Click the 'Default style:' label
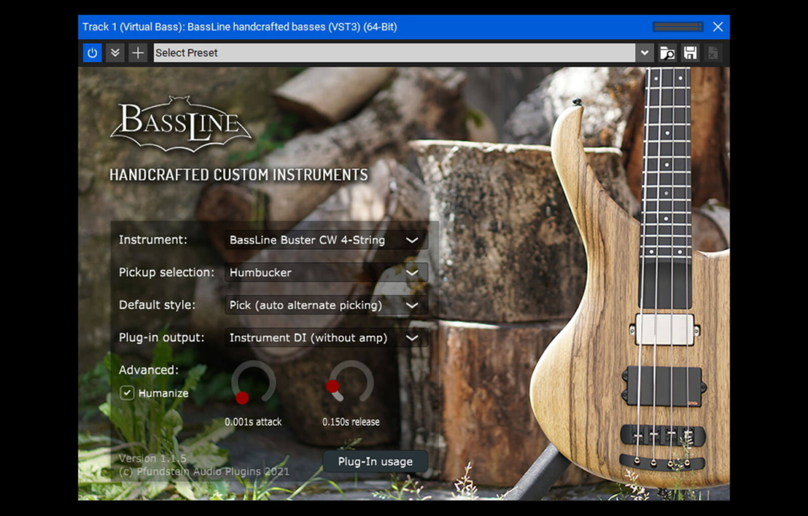Viewport: 808px width, 516px height. 157,305
